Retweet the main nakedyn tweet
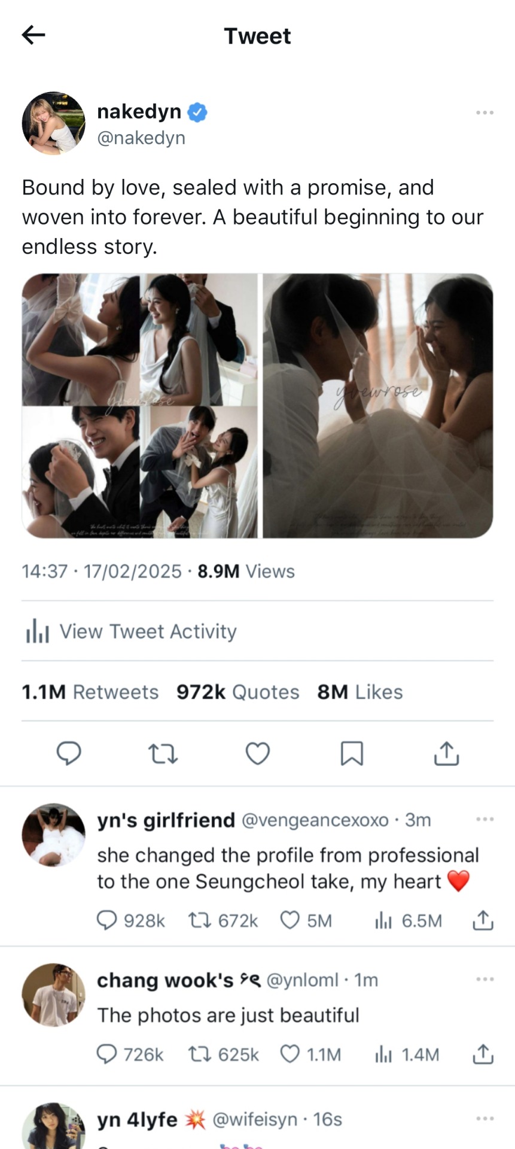The height and width of the screenshot is (1149, 515). pos(163,753)
